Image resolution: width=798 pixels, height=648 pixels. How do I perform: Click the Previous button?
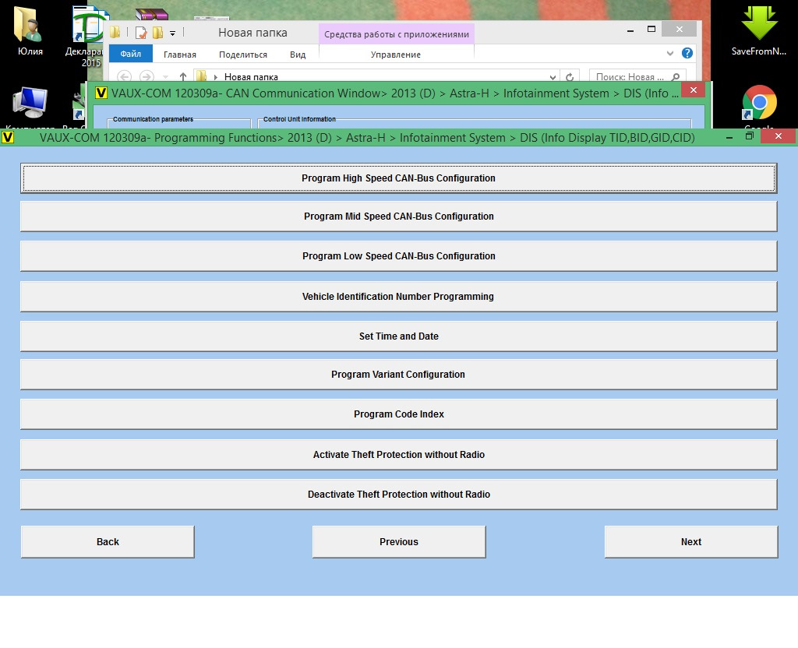[398, 542]
